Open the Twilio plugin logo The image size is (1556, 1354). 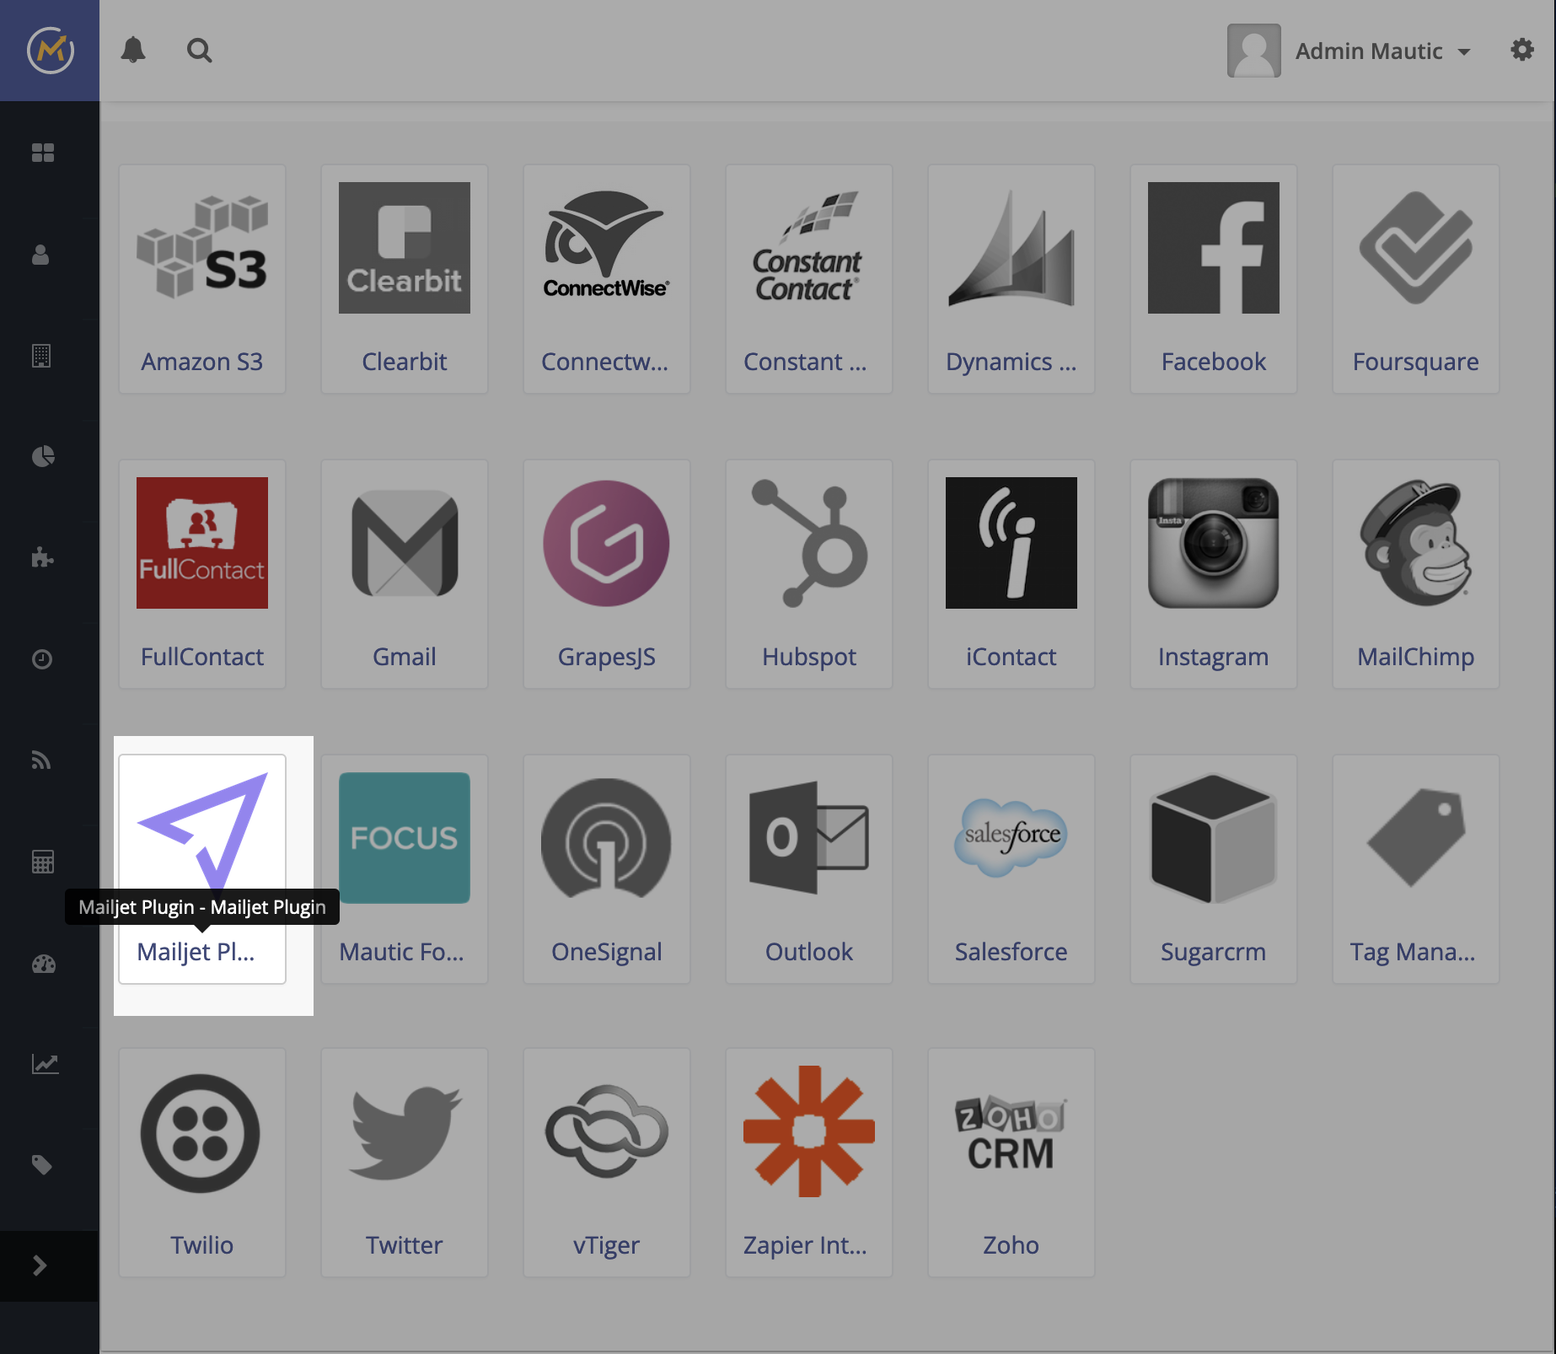tap(202, 1131)
